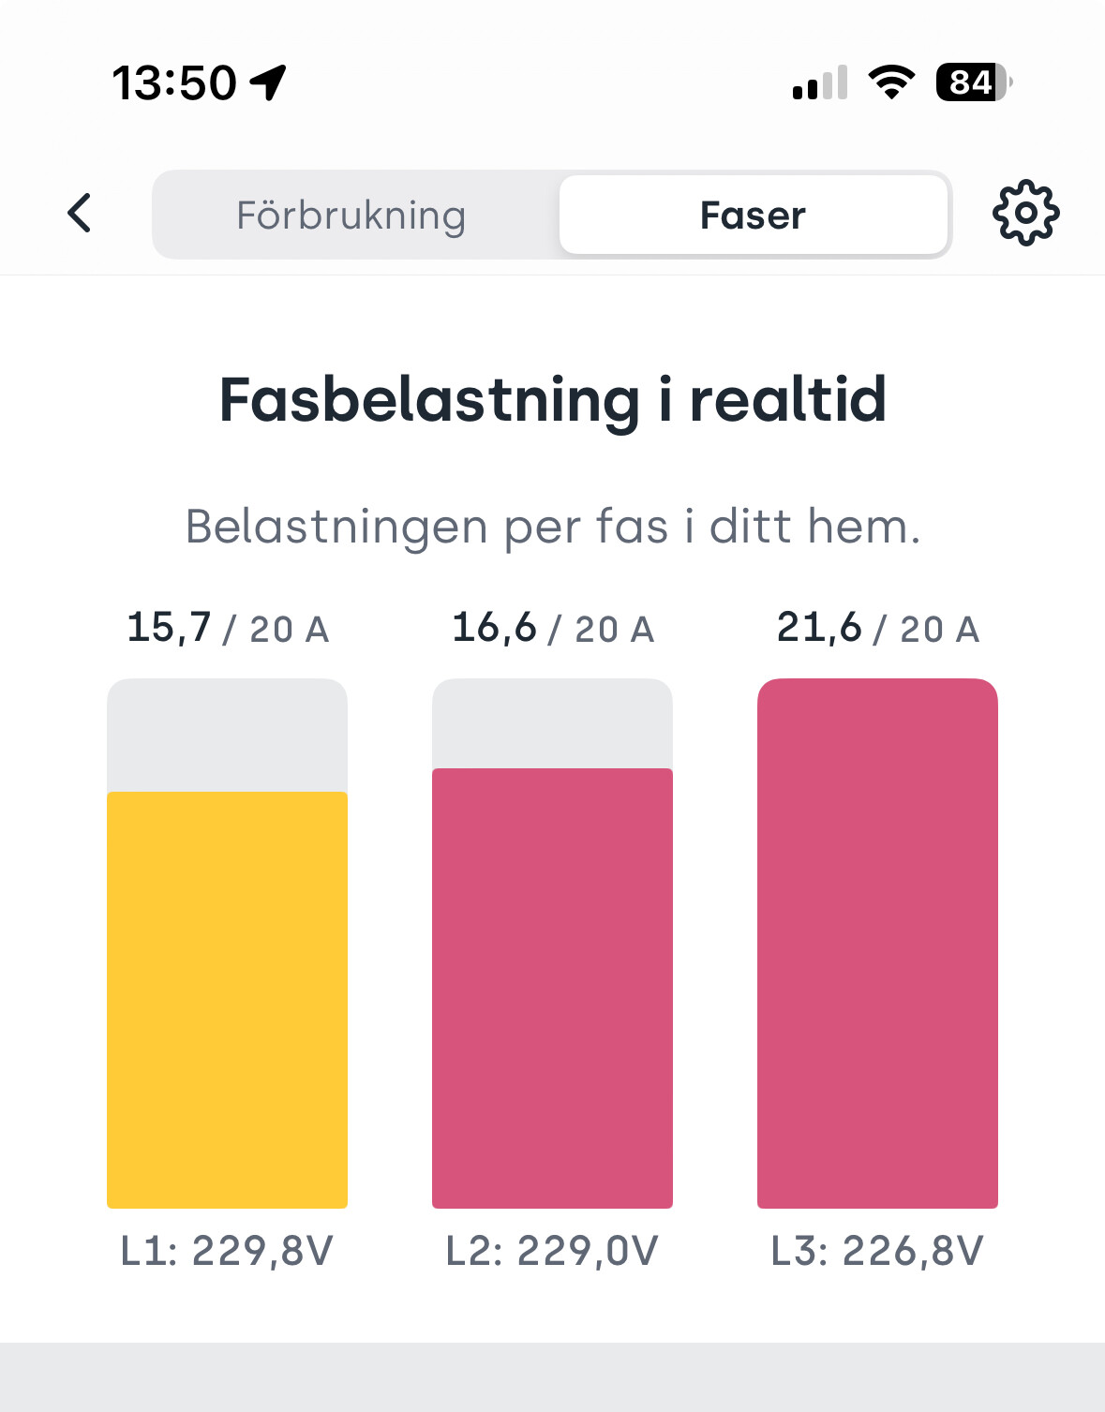Open settings via the gear icon
Screen dimensions: 1105x1412
point(1025,213)
